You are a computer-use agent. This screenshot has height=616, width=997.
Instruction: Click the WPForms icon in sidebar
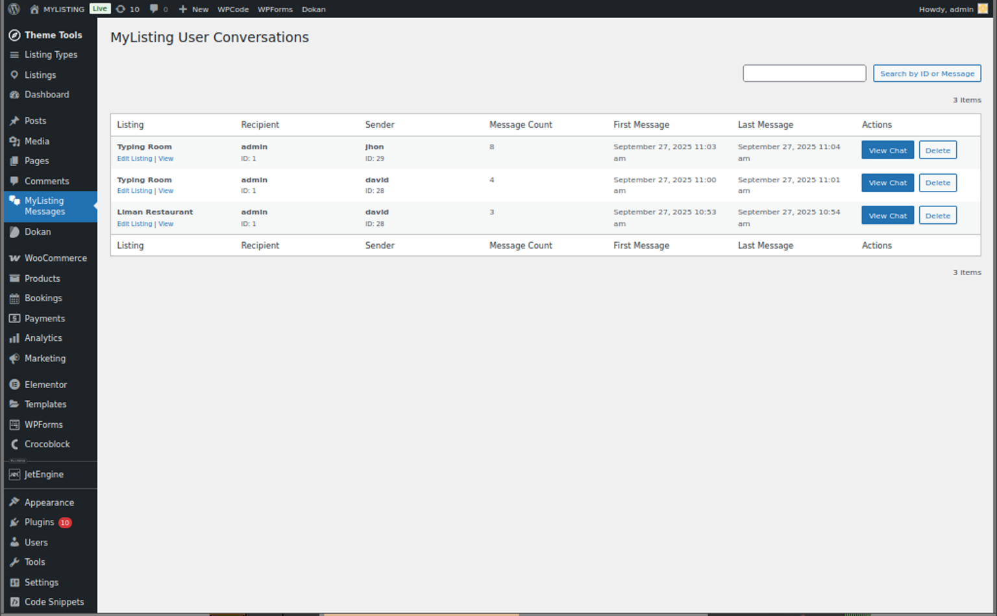point(14,425)
